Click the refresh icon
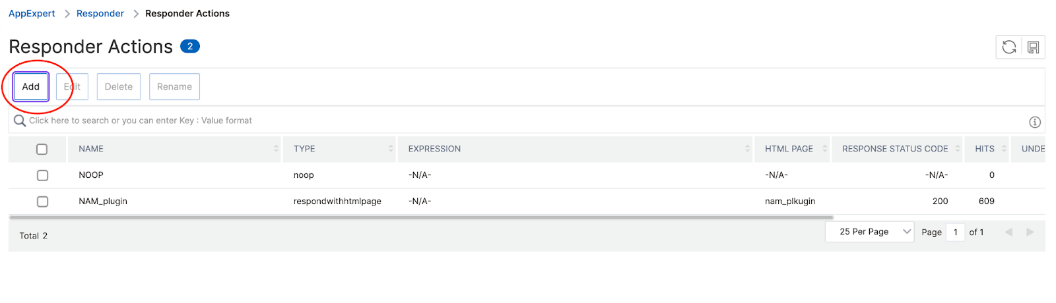Viewport: 1056px width, 303px height. (1008, 47)
